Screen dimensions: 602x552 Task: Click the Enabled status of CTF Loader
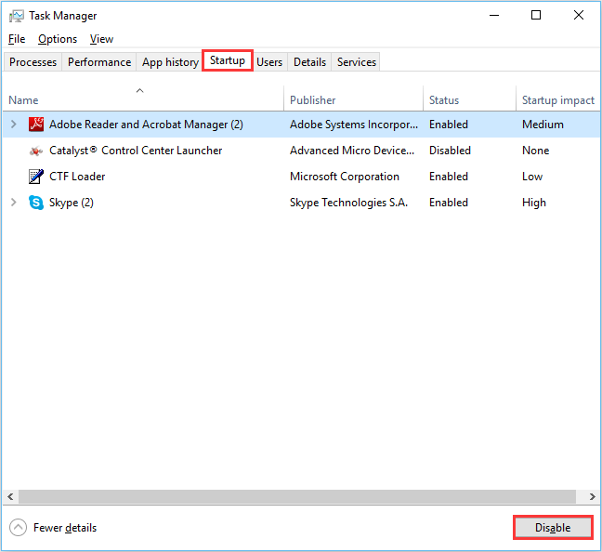click(x=449, y=177)
